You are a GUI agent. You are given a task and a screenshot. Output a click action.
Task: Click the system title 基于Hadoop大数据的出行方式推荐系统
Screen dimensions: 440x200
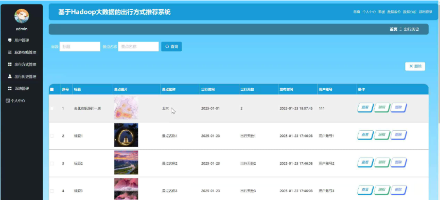click(114, 12)
